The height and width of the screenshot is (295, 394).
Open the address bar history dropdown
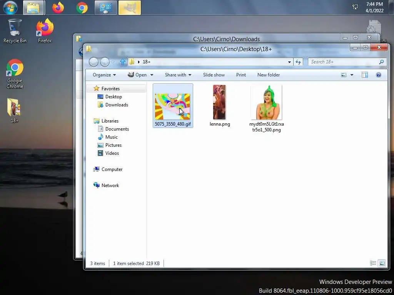coord(289,62)
